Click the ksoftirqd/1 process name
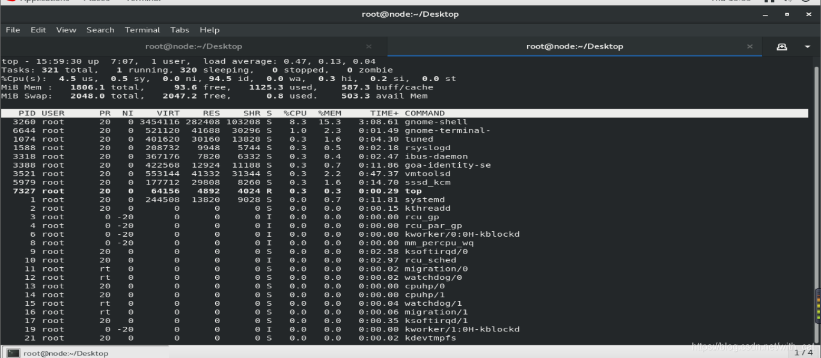Viewport: 821px width, 358px height. [x=436, y=321]
